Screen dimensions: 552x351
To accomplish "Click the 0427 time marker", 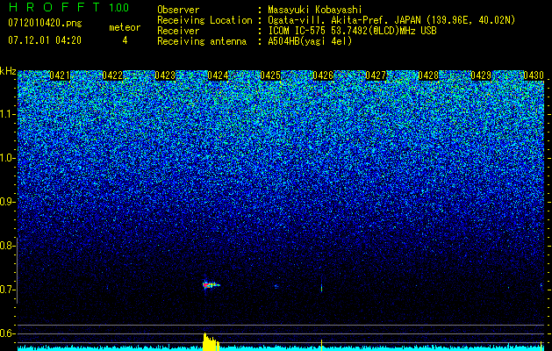I will tap(376, 75).
